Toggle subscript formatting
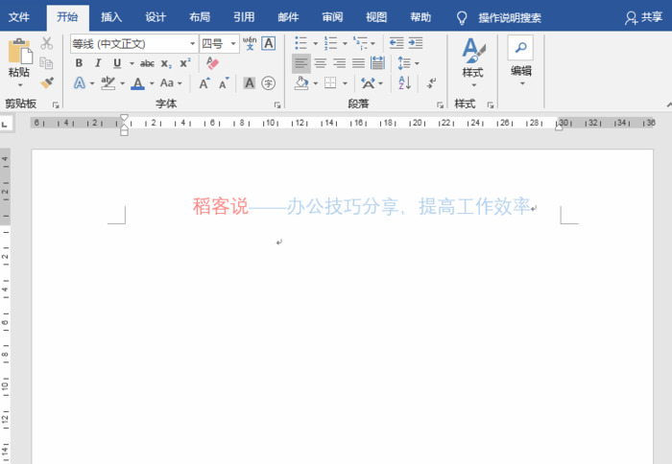Screen dimensions: 672x464 click(x=166, y=64)
